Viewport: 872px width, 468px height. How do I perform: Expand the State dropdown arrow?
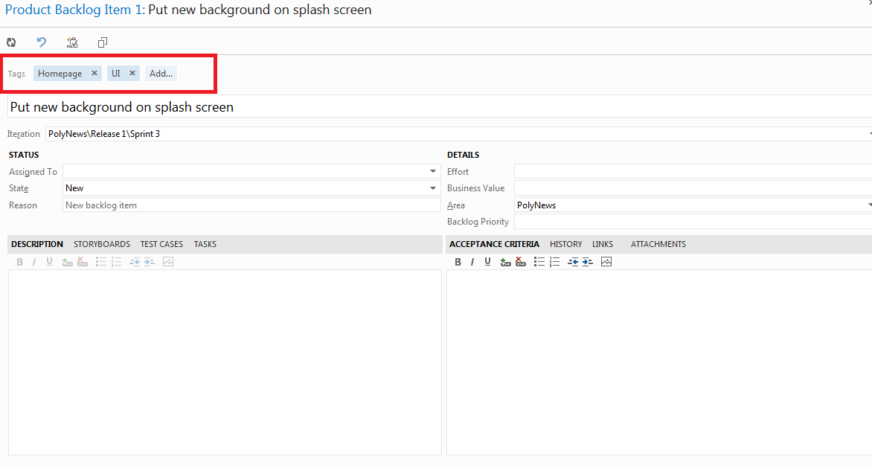tap(433, 188)
